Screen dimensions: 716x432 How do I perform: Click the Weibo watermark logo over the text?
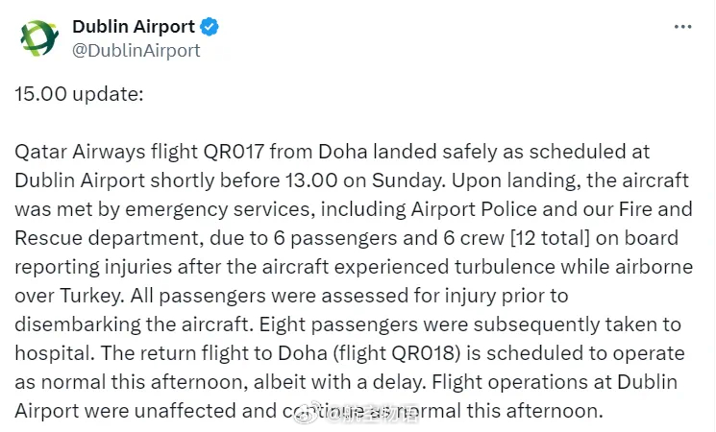(x=308, y=413)
